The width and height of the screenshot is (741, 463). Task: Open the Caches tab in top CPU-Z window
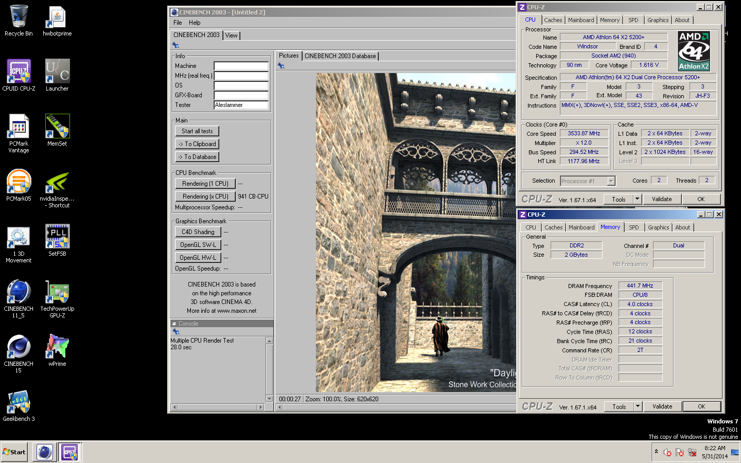coord(553,20)
